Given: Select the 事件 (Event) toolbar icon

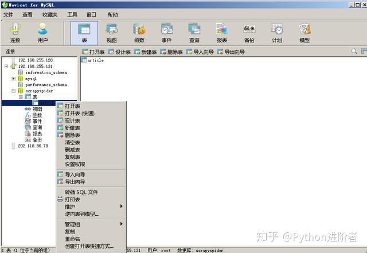Looking at the screenshot, I should pyautogui.click(x=167, y=33).
